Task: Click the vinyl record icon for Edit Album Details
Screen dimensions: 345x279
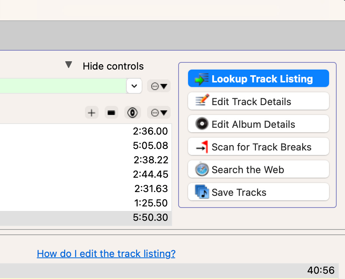Action: pos(202,124)
